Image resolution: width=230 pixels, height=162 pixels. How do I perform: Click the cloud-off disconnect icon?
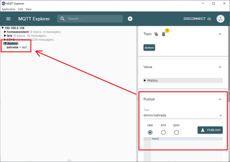point(209,19)
